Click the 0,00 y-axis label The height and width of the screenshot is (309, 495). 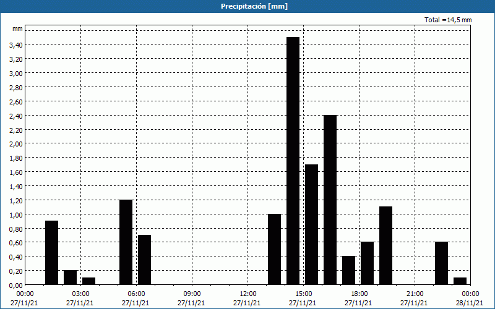pyautogui.click(x=16, y=286)
